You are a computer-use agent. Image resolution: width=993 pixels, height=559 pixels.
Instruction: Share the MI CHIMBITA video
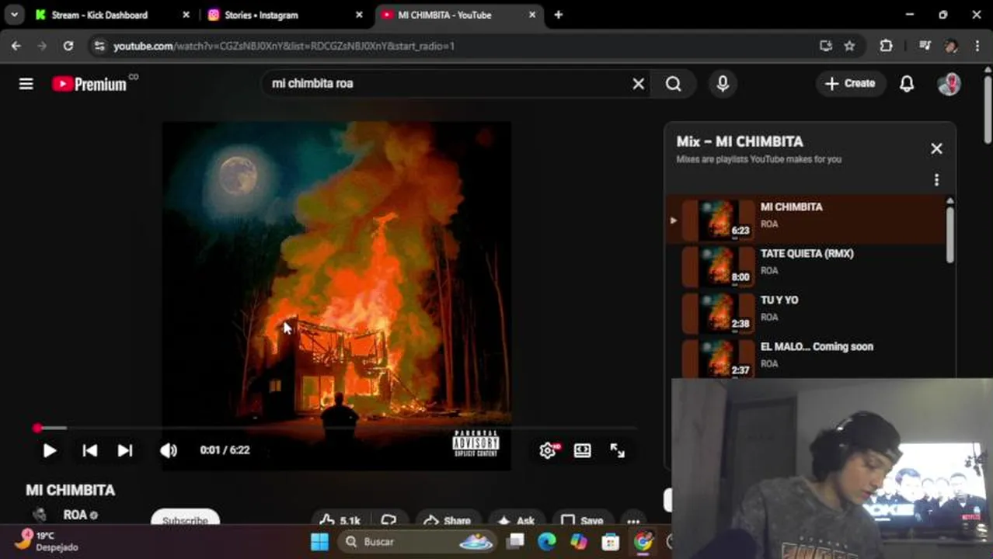(448, 521)
